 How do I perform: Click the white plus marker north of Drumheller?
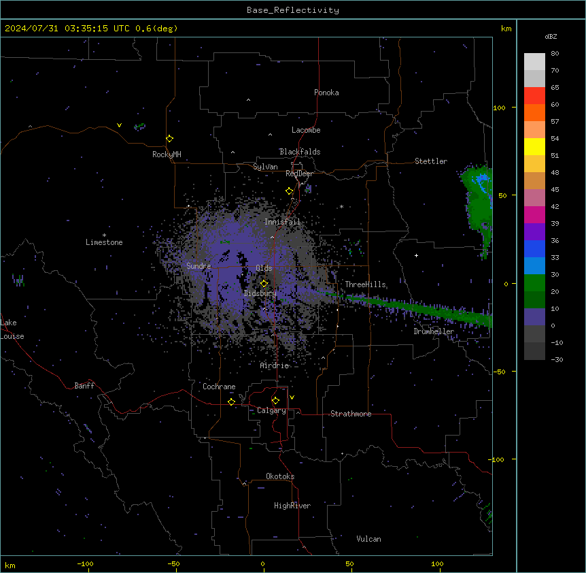point(416,255)
